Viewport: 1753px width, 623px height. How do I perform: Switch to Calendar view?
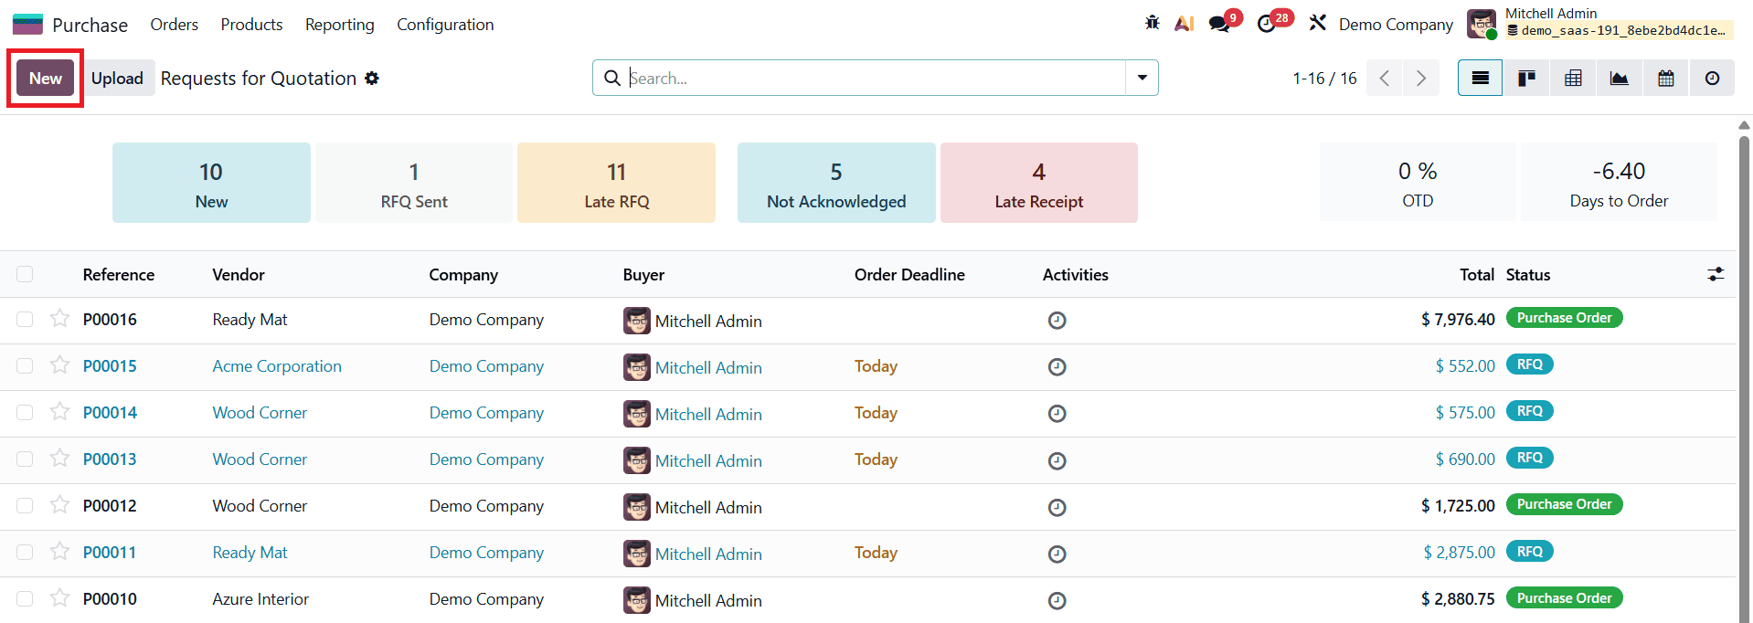[x=1666, y=79]
